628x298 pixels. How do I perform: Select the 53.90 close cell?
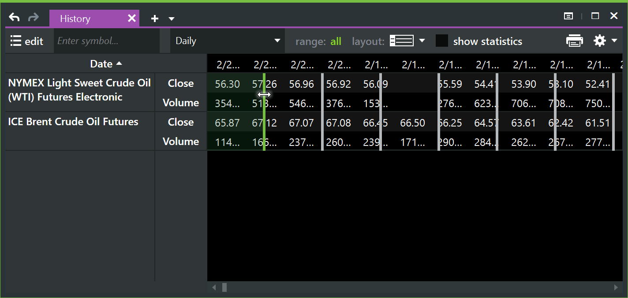click(523, 84)
